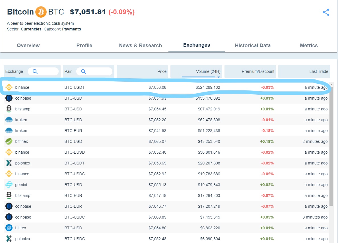This screenshot has height=243, width=338.
Task: Click the share icon at top right
Action: (x=326, y=12)
